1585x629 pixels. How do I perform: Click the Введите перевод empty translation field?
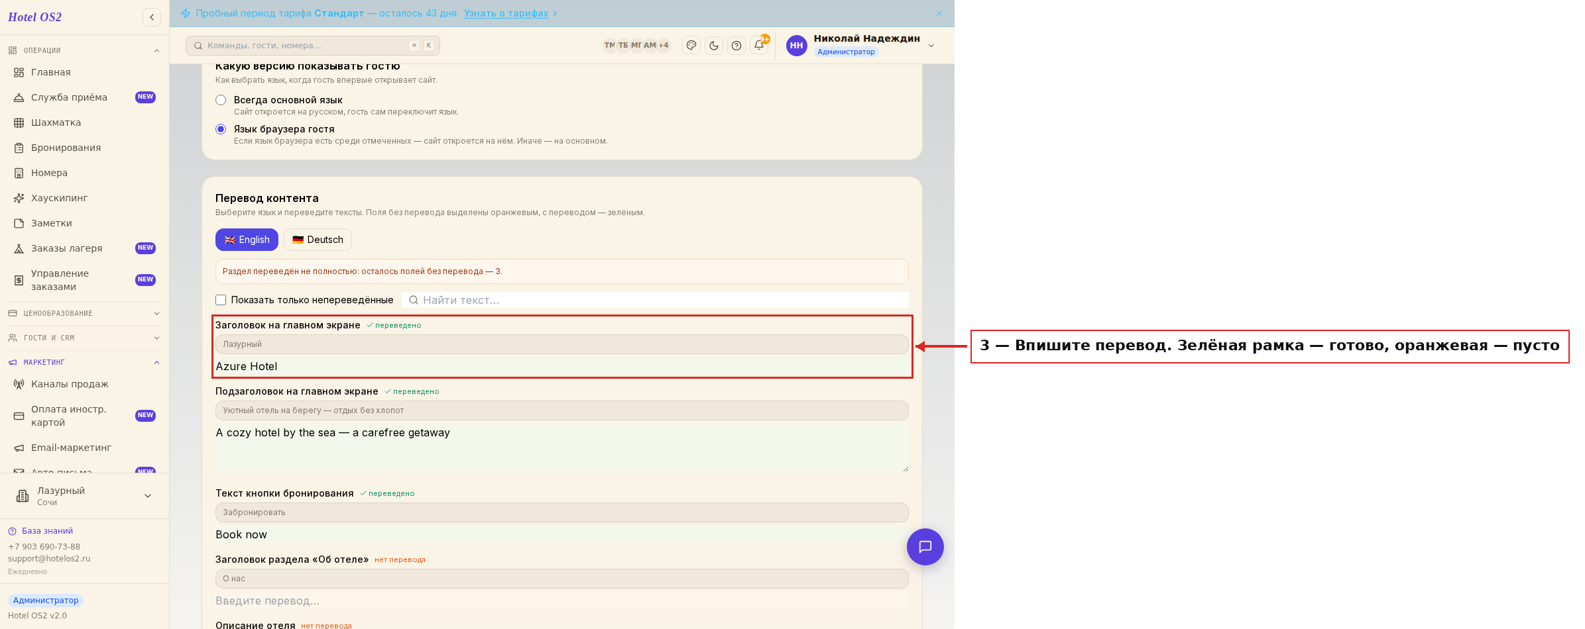click(x=561, y=601)
